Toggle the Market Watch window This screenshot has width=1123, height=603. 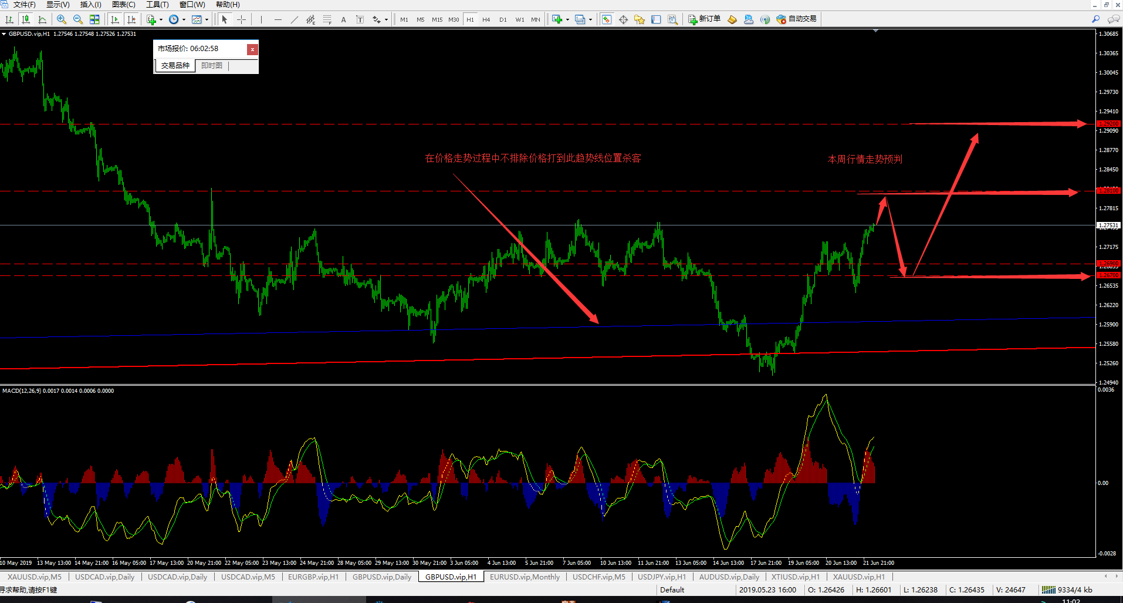point(607,19)
